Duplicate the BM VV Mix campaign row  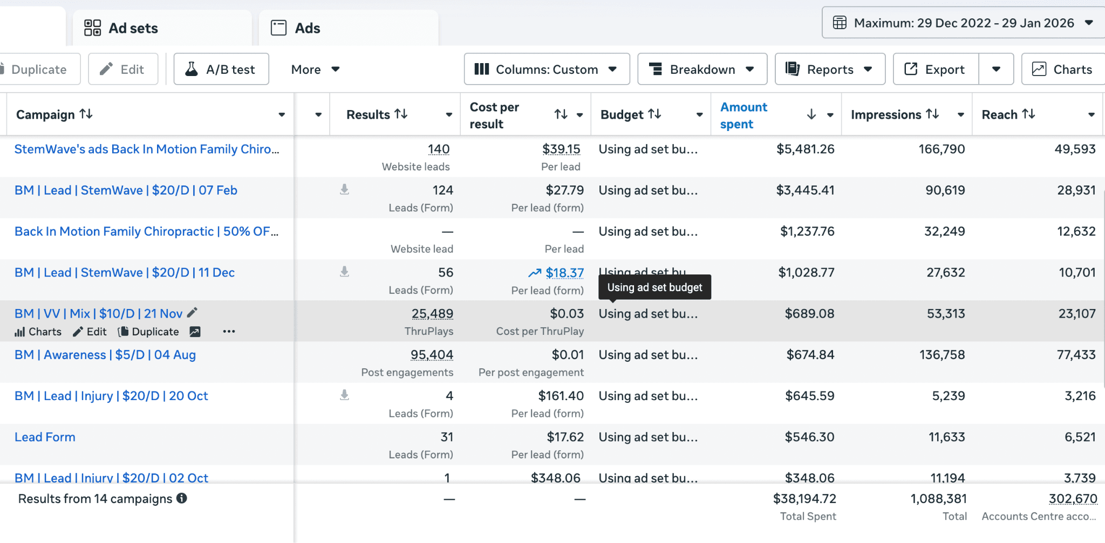coord(148,332)
